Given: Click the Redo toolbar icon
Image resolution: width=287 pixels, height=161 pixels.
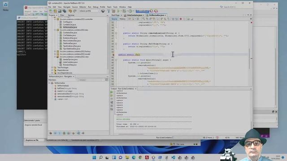Looking at the screenshot, I should pyautogui.click(x=75, y=11).
